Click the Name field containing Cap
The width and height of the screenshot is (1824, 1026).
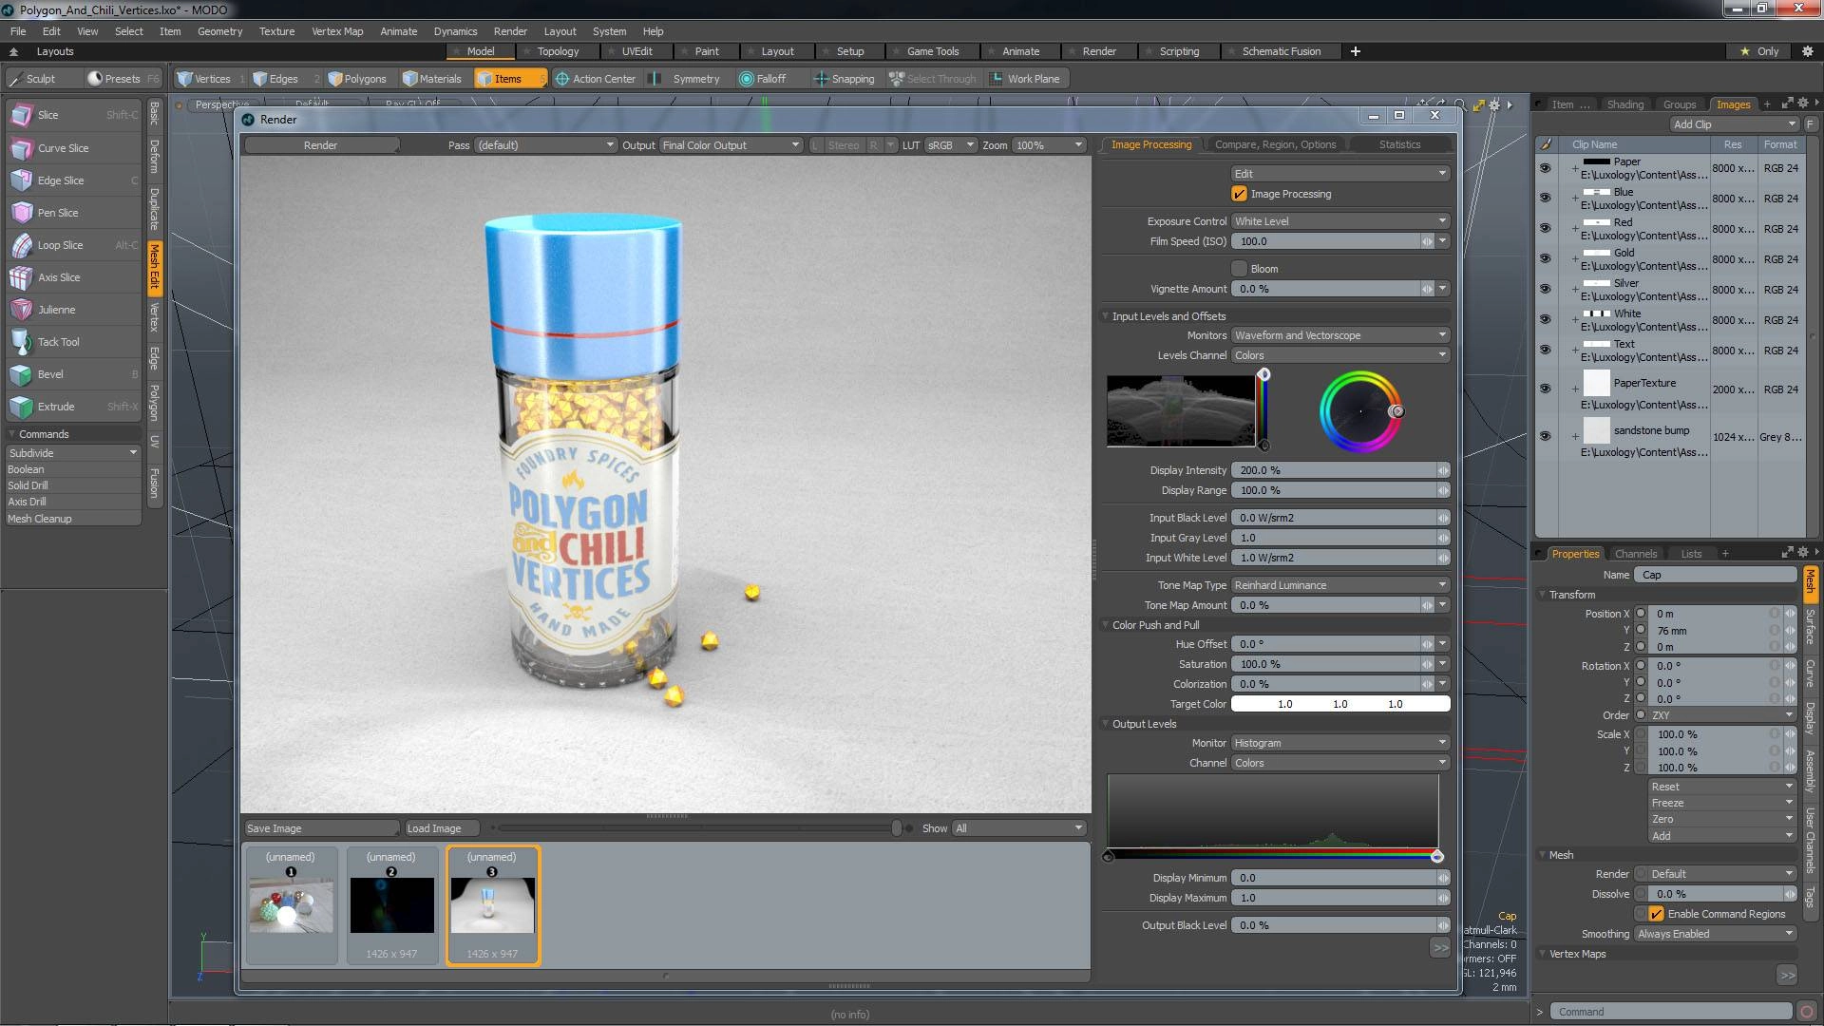(x=1717, y=575)
